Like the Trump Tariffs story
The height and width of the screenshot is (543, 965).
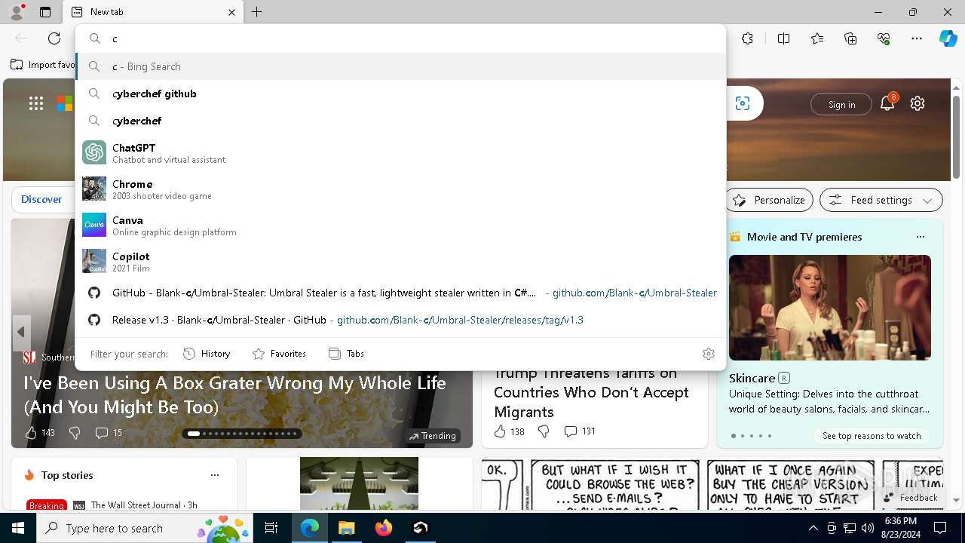point(509,431)
